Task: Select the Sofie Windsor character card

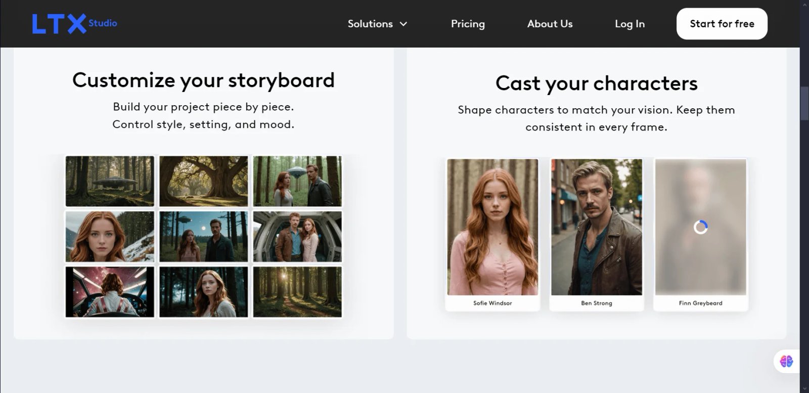Action: coord(492,234)
